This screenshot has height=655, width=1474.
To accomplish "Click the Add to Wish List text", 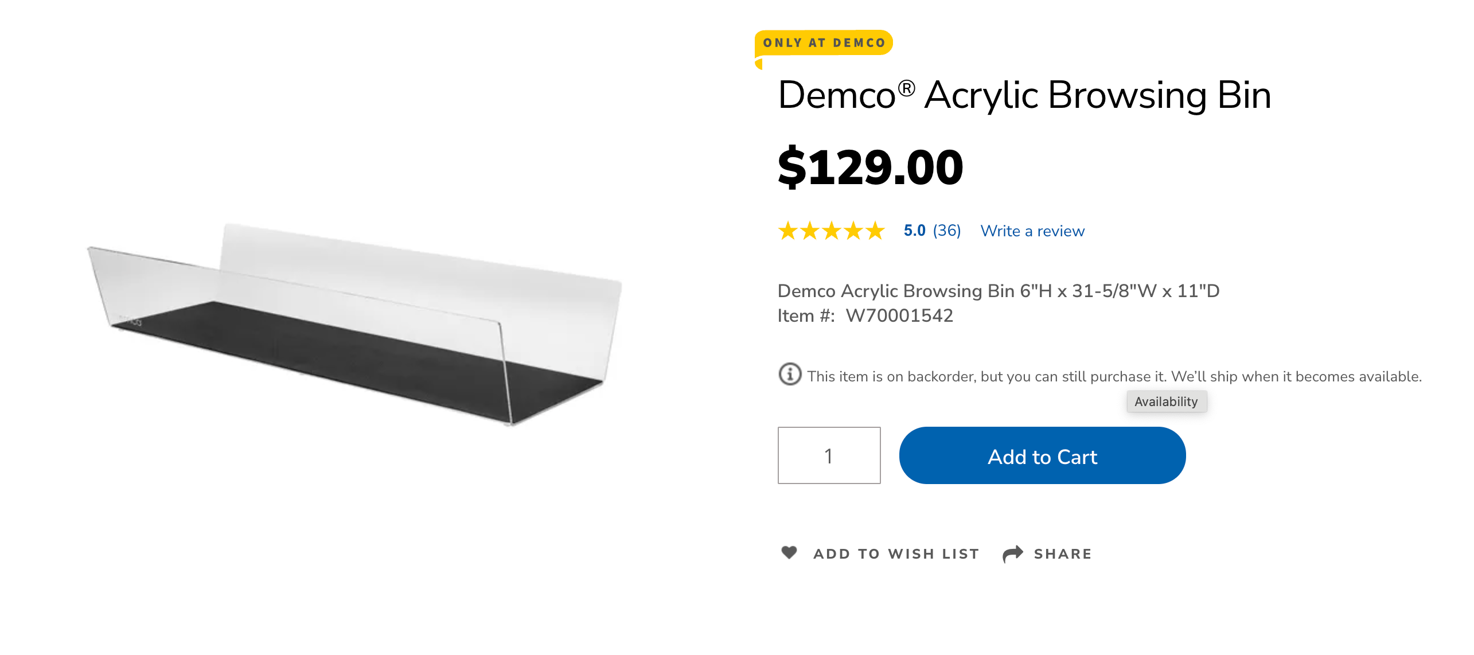I will pos(896,554).
